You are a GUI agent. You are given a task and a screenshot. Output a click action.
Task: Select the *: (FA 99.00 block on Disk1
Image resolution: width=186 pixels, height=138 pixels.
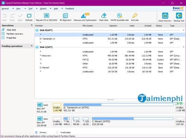tap(76, 121)
